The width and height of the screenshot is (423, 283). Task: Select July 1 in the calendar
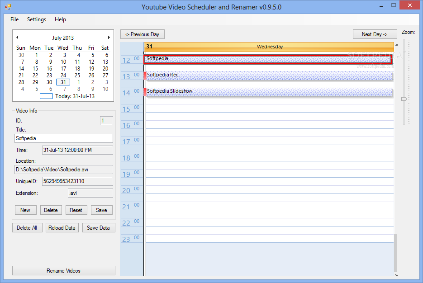[37, 55]
